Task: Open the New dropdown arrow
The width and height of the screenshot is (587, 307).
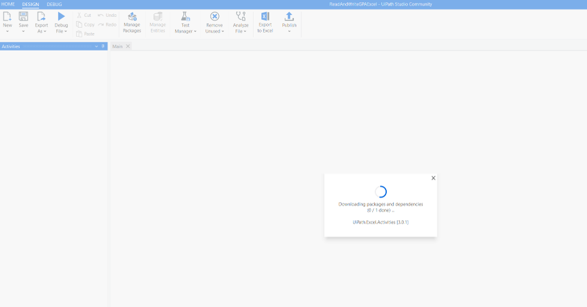Action: (7, 31)
